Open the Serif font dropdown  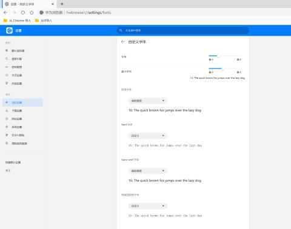148,136
